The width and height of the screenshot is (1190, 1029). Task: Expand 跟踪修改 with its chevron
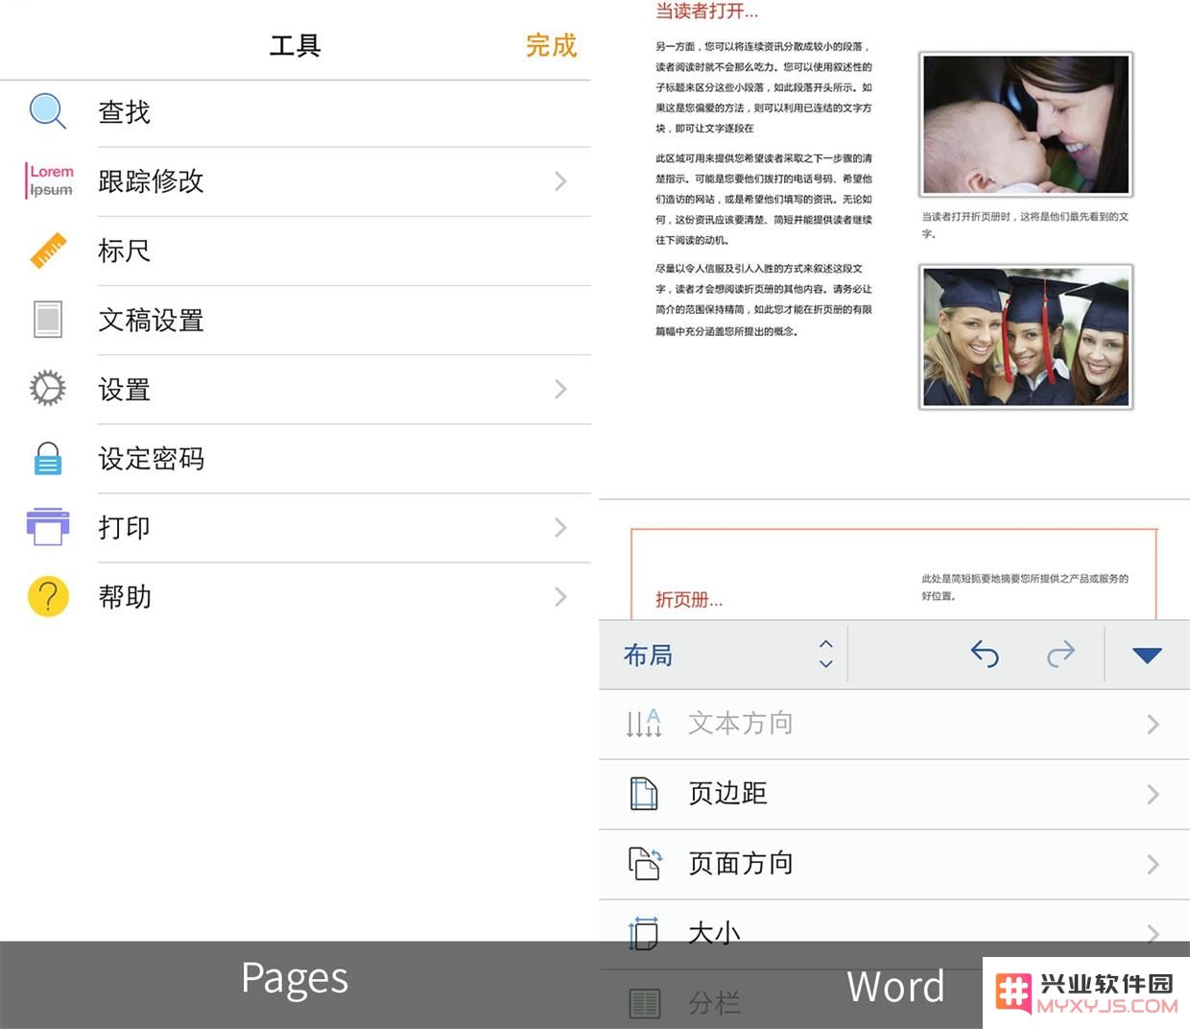(561, 181)
